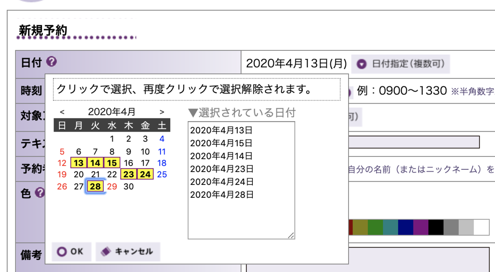Click the eraser icon inside the キャンセル button
Image resolution: width=495 pixels, height=272 pixels.
pyautogui.click(x=105, y=252)
